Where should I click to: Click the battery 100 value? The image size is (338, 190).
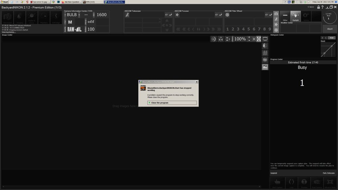coord(91,29)
